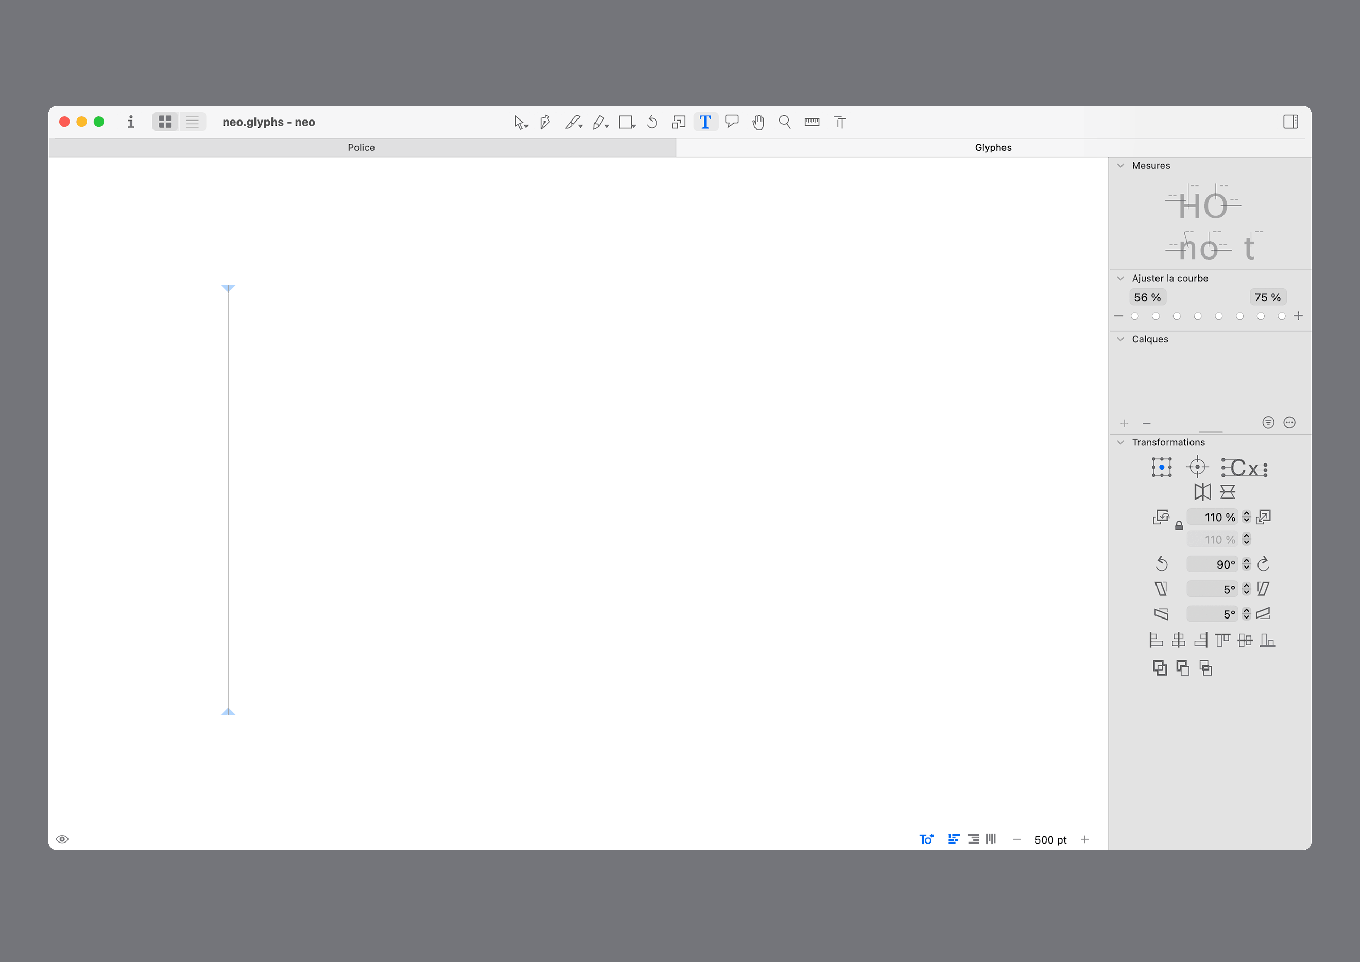Open Calques more options ellipsis
Viewport: 1360px width, 962px height.
click(x=1289, y=422)
